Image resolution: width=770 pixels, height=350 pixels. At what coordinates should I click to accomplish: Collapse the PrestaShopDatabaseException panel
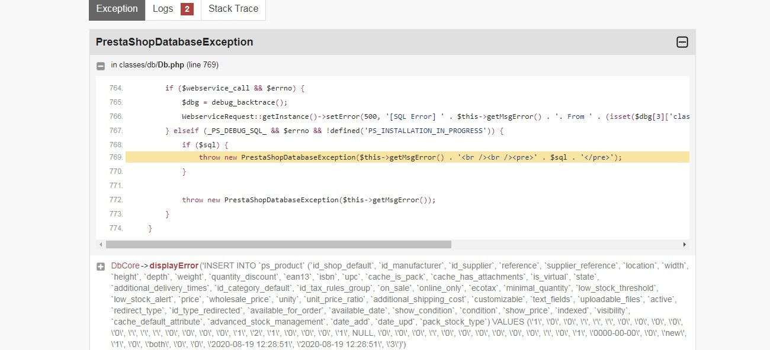(682, 42)
